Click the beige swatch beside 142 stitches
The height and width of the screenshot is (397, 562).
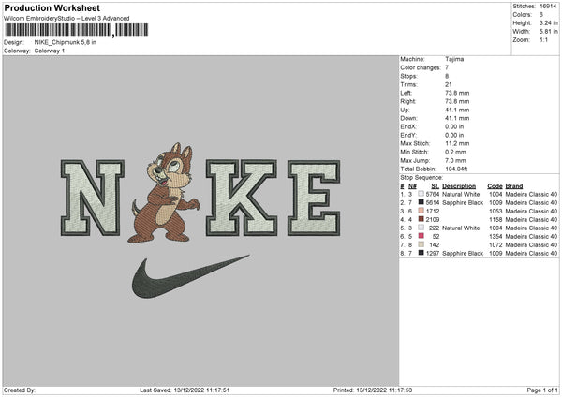click(421, 244)
